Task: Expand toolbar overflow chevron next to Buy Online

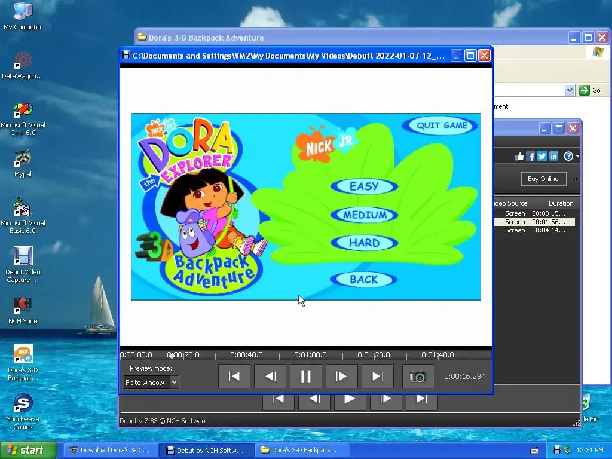Action: click(575, 179)
